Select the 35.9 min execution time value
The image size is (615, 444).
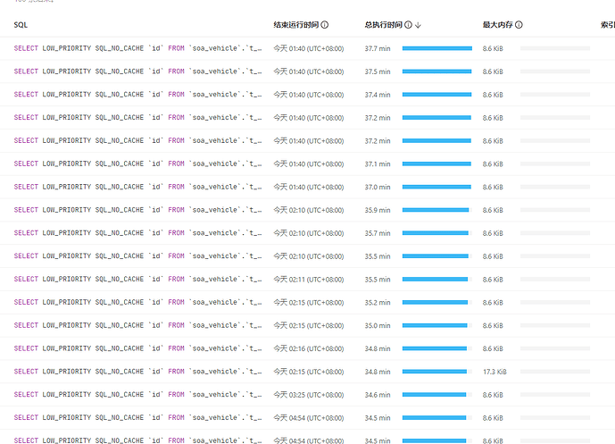(x=378, y=210)
